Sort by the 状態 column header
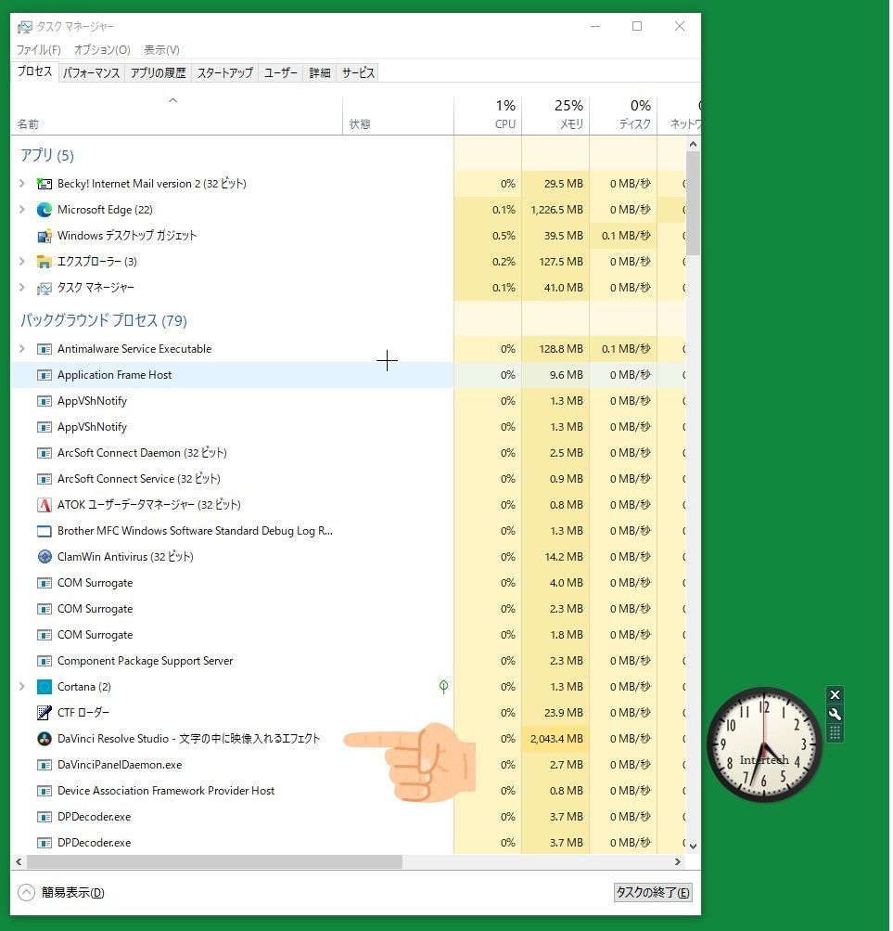The image size is (893, 931). (x=398, y=116)
